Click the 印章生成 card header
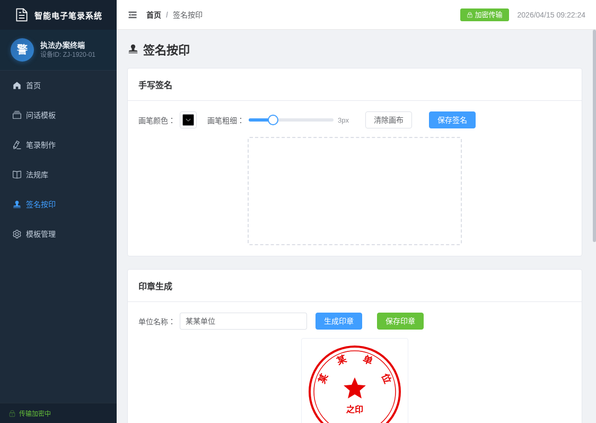The image size is (596, 423). pos(355,286)
